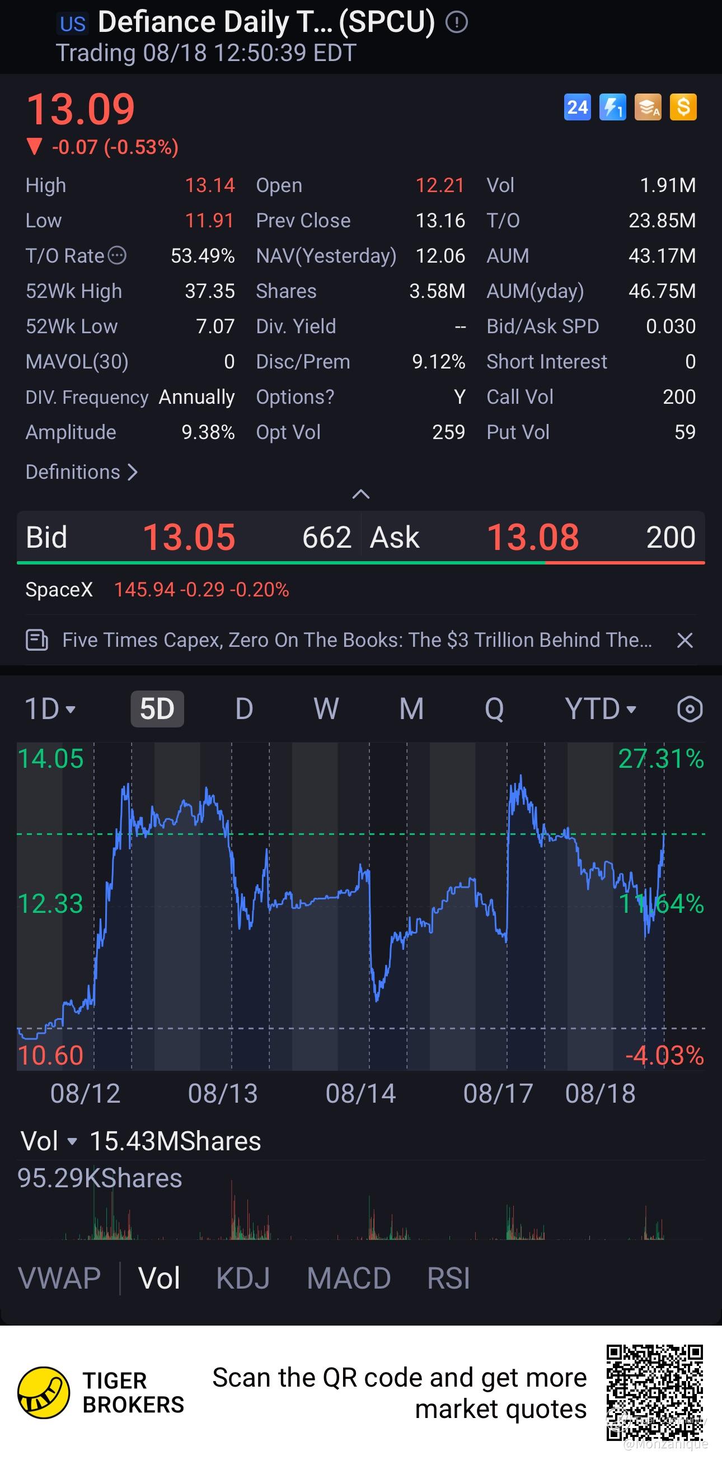The image size is (722, 1460).
Task: Tap the info icon beside SPCU title
Action: [x=456, y=22]
